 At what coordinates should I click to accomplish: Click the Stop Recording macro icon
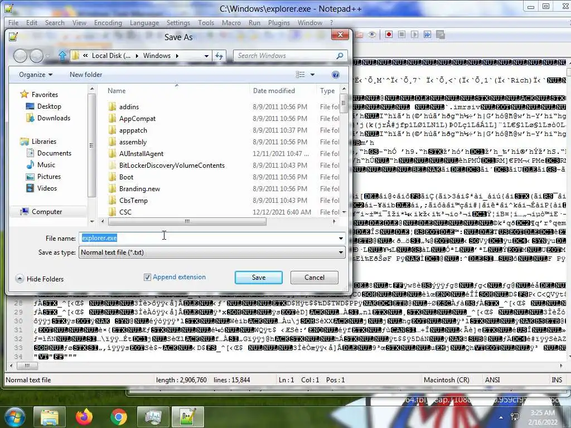tap(401, 35)
